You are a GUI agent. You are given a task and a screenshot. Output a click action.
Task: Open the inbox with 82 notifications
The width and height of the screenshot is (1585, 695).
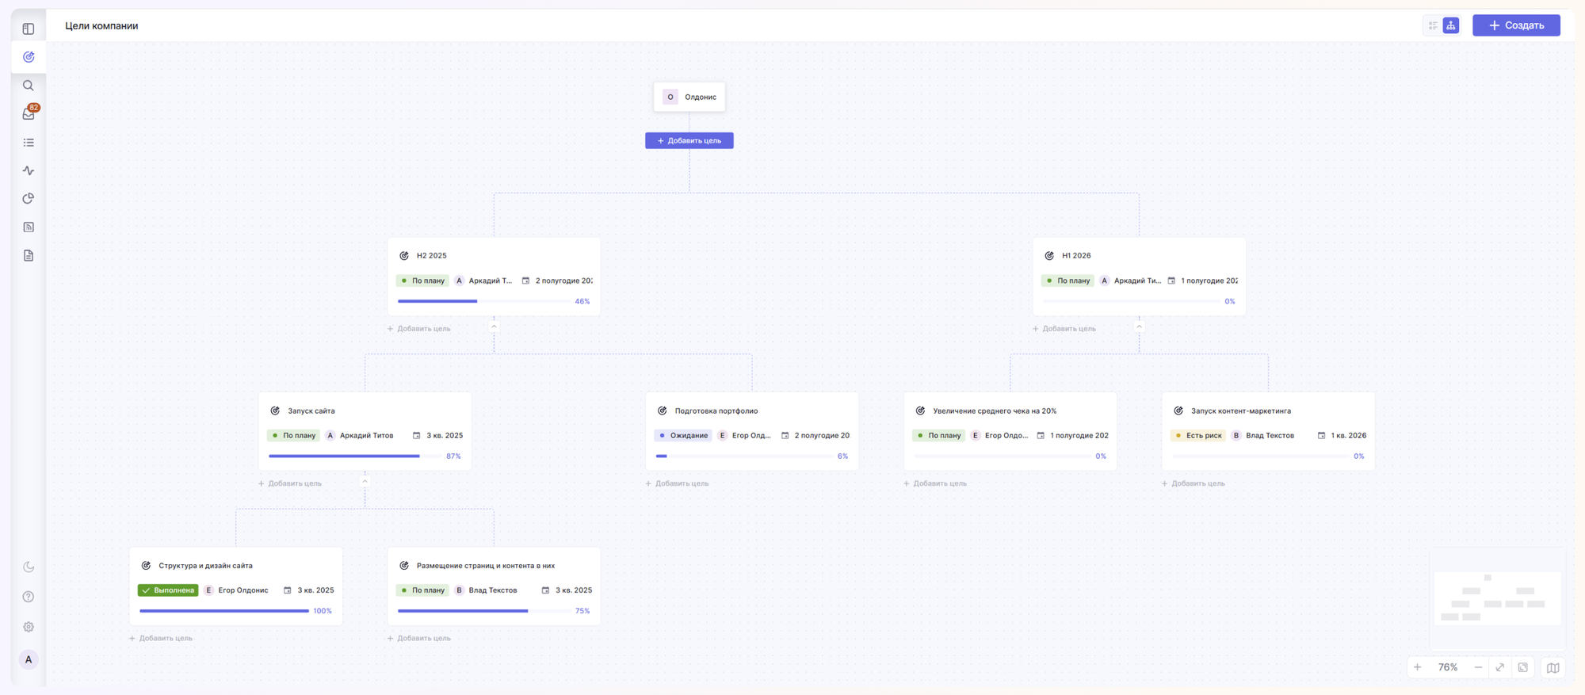pos(29,114)
